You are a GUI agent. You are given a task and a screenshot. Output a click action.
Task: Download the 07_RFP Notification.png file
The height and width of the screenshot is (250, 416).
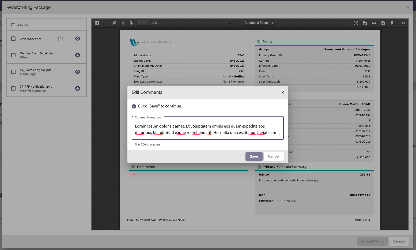(x=77, y=88)
